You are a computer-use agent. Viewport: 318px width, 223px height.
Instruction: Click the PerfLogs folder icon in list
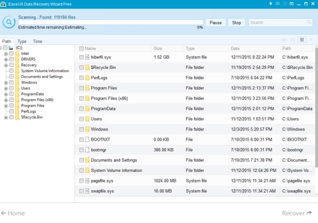coord(87,78)
